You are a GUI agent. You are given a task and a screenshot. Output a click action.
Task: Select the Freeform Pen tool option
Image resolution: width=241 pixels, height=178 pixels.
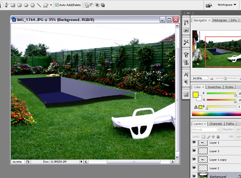click(7, 5)
